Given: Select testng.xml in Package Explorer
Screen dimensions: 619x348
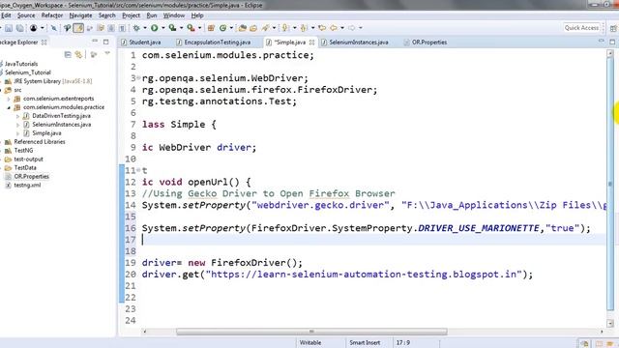Looking at the screenshot, I should (27, 185).
